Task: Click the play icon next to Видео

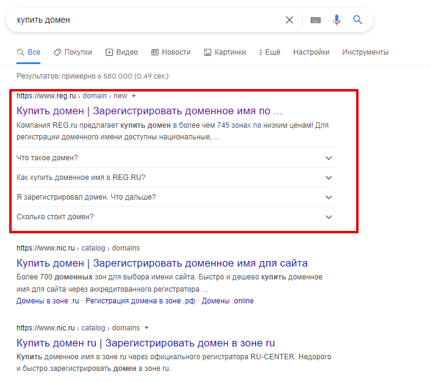Action: coord(109,52)
